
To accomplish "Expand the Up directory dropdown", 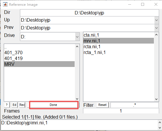I will 157,20.
